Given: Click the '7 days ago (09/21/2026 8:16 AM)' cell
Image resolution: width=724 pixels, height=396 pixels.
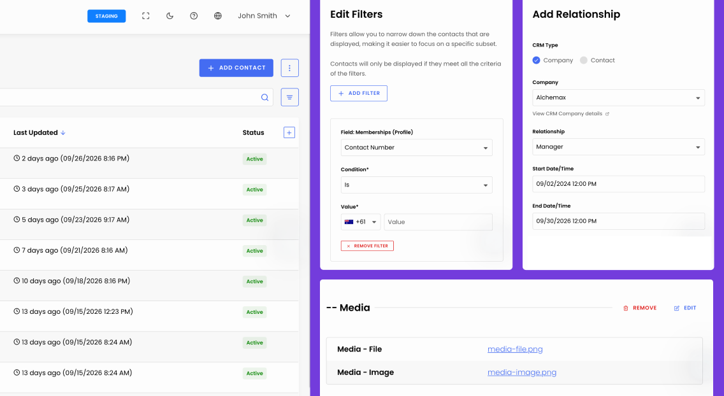Looking at the screenshot, I should click(71, 250).
